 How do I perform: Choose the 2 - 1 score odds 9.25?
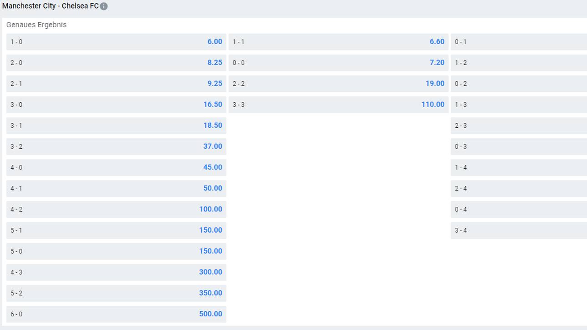point(116,84)
